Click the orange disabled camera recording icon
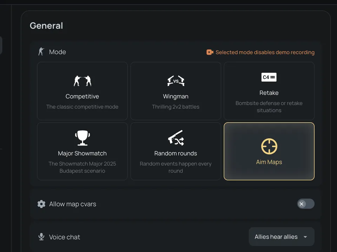This screenshot has width=337, height=252. 210,52
